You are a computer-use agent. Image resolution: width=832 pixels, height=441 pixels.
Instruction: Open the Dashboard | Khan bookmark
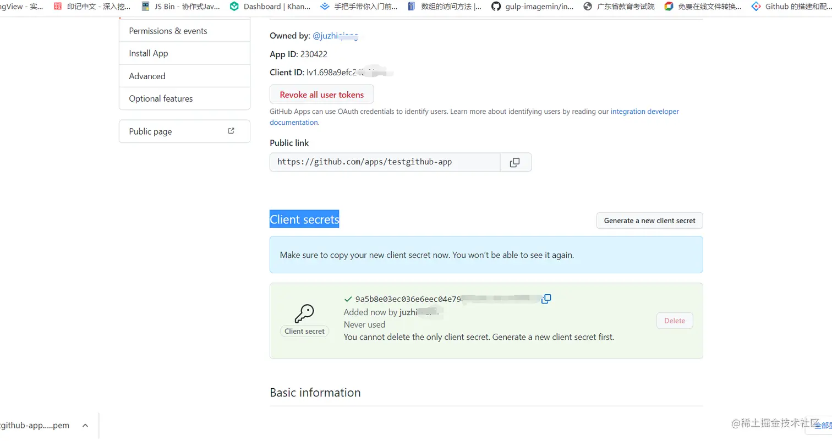pyautogui.click(x=270, y=7)
